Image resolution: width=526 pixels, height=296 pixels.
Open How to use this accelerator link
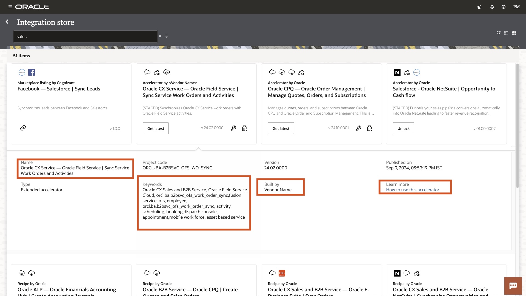click(x=412, y=190)
